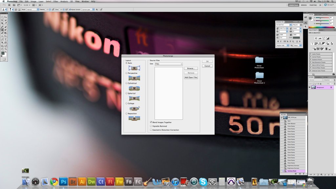The height and width of the screenshot is (189, 336).
Task: Add a Levels adjustment
Action: [320, 38]
